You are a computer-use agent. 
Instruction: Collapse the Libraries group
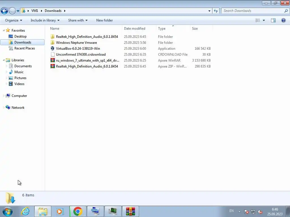(x=4, y=60)
